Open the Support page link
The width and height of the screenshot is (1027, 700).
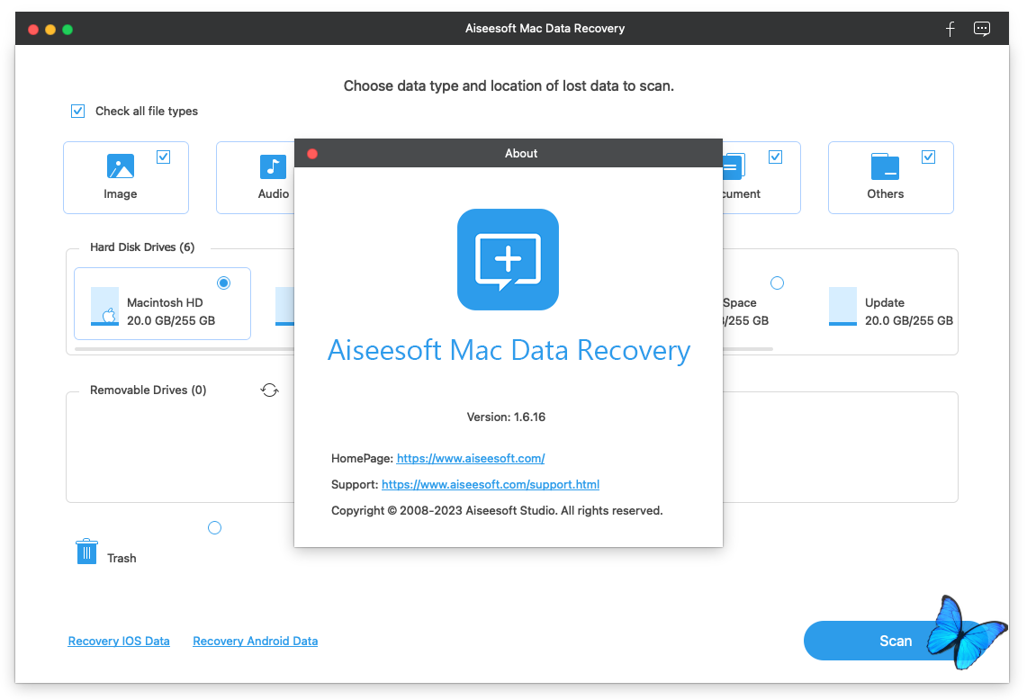491,484
